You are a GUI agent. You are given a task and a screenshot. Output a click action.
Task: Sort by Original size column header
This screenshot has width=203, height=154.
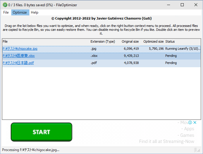pos(130,41)
